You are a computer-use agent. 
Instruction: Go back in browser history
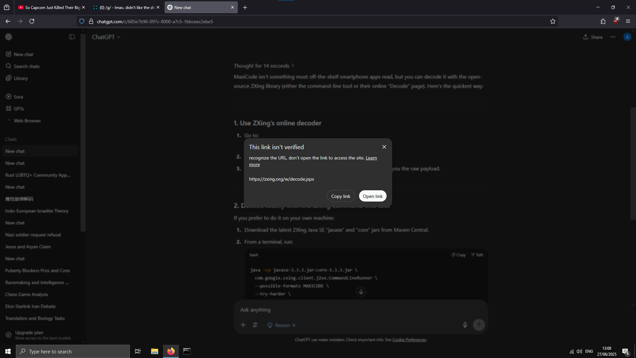tap(8, 21)
